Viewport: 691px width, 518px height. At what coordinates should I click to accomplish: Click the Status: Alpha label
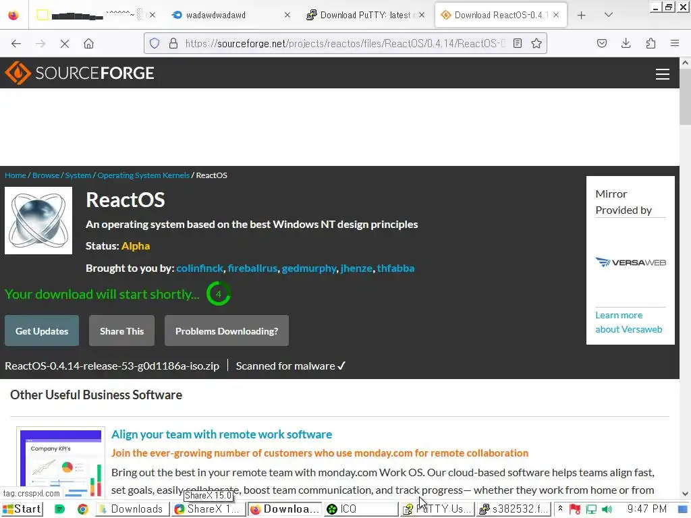coord(117,246)
